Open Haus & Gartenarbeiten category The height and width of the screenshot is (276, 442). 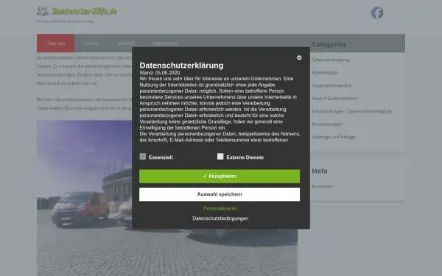pos(335,99)
